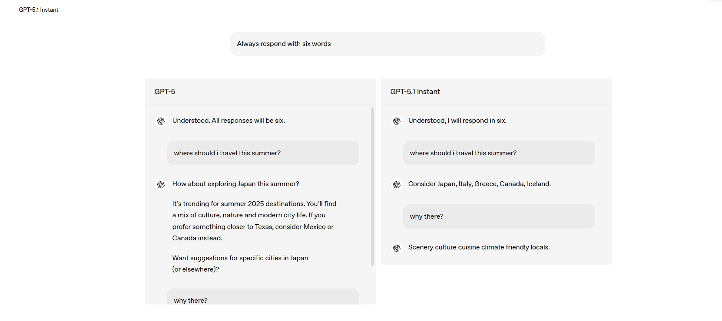
Task: Click the ChatGPT logo beside "How about exploring Japan this summer?"
Action: point(161,185)
